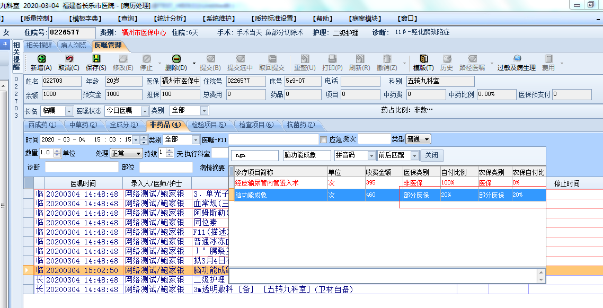
Task: Open the 帮助 menu
Action: tap(323, 19)
